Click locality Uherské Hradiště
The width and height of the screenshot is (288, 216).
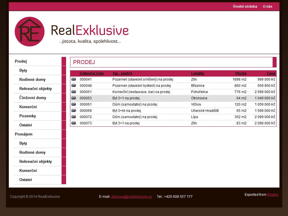[x=205, y=110]
